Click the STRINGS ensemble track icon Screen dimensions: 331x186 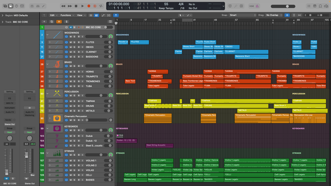(57, 153)
